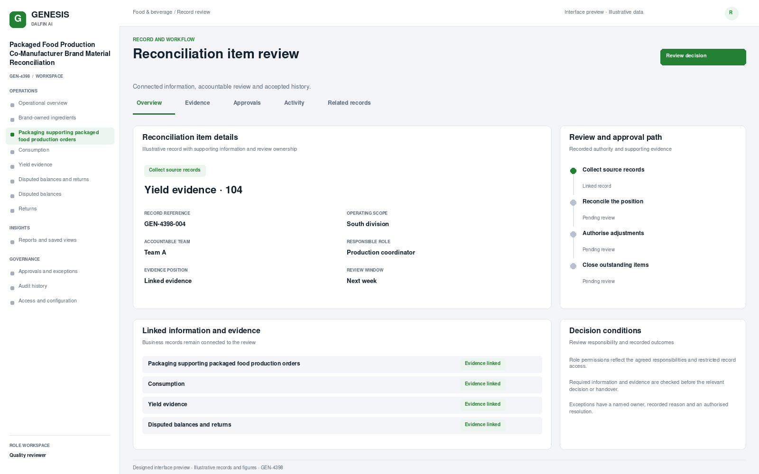Image resolution: width=759 pixels, height=474 pixels.
Task: Open the Yield evidence linked row
Action: [x=342, y=405]
